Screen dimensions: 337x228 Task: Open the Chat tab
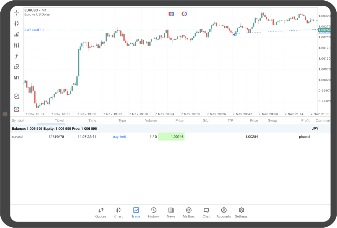point(206,213)
